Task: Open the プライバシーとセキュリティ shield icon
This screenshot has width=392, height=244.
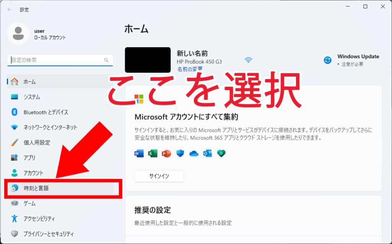Action: click(x=15, y=234)
